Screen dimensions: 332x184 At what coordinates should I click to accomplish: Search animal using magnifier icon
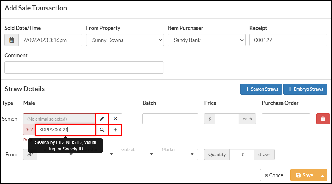tap(102, 130)
